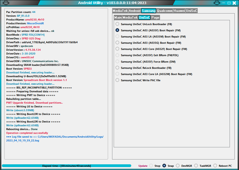
Task: Click 'DriverCFG : oem50.inf' line
Action: coord(20,57)
